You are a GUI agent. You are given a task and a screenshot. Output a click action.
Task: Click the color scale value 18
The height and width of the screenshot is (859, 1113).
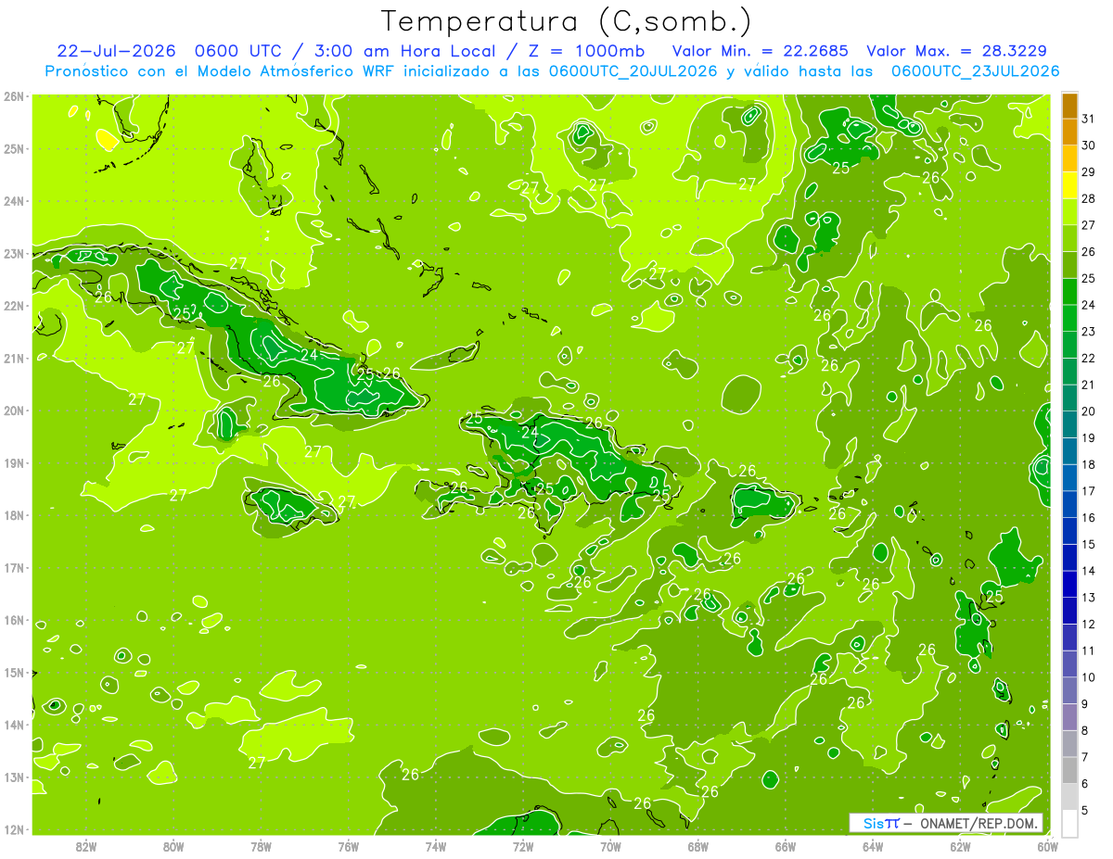click(x=1089, y=464)
